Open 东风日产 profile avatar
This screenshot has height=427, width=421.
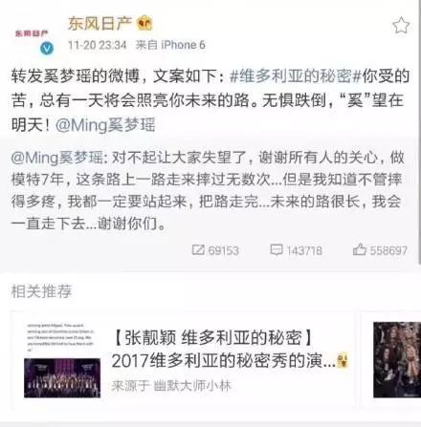click(x=33, y=35)
